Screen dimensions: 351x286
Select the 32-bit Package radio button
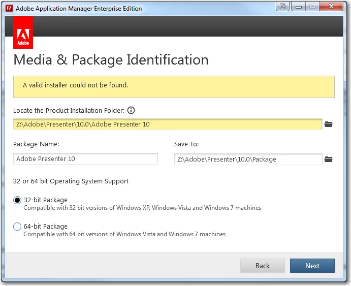[17, 200]
